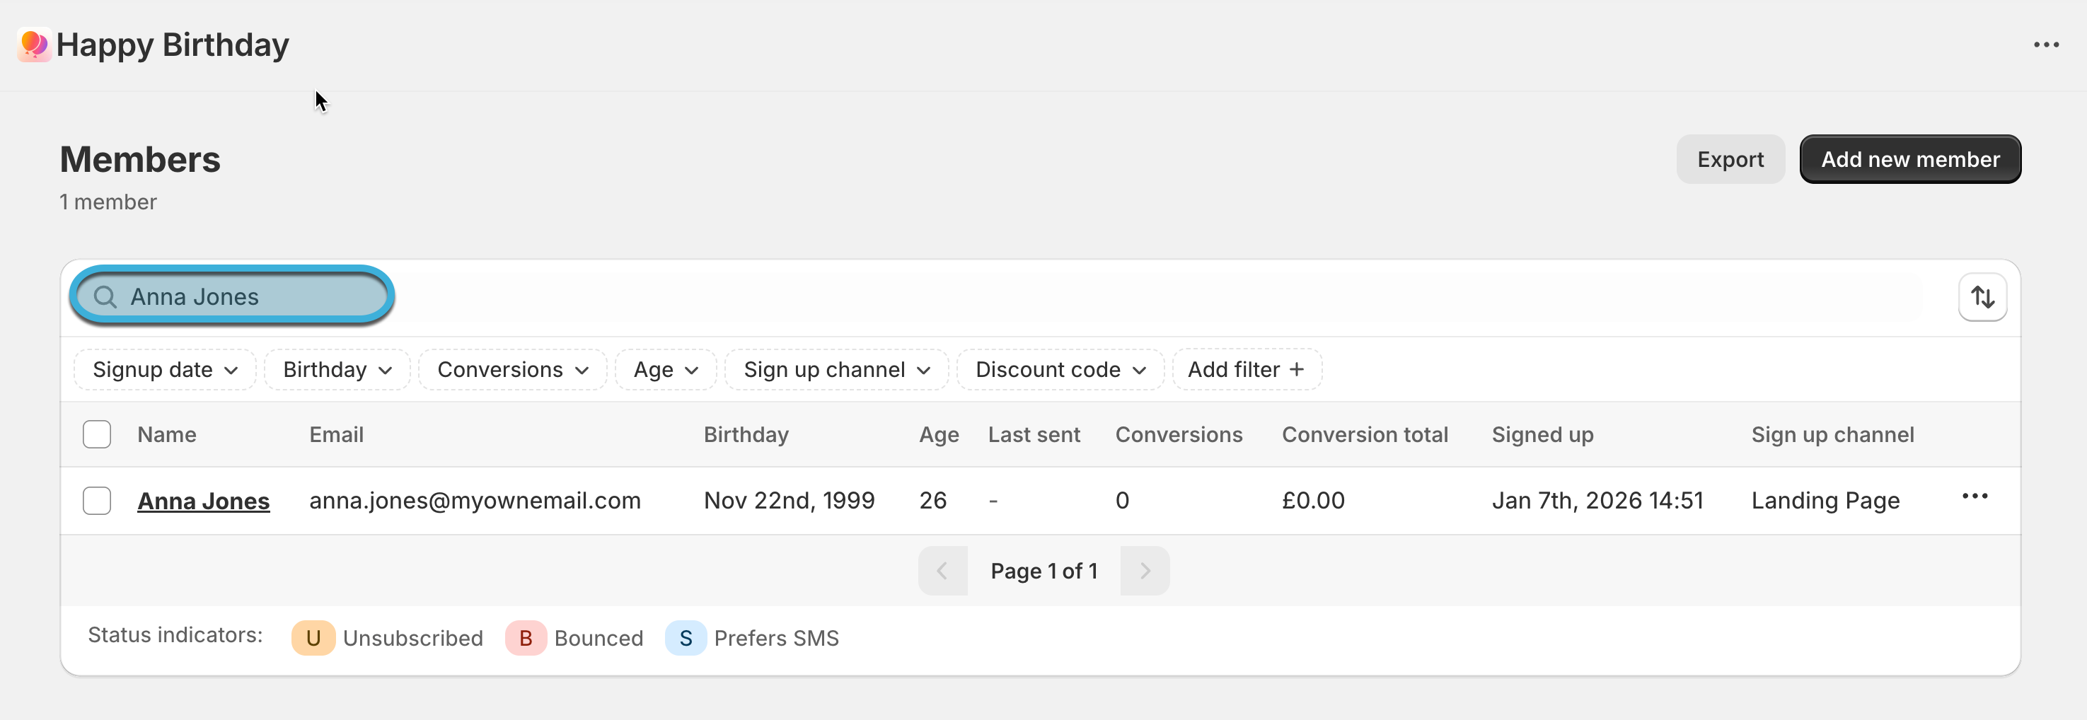Click the conversions value 0

[1122, 501]
